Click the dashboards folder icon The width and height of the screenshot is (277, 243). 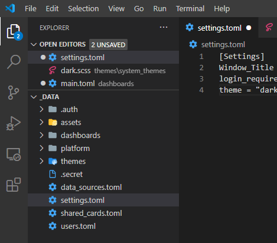point(53,135)
